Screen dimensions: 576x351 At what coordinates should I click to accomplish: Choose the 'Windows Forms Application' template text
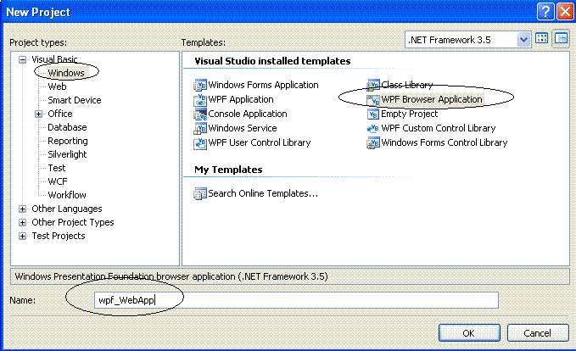263,85
